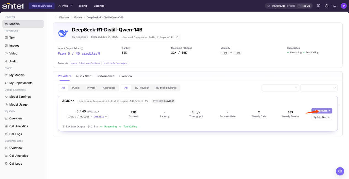Open Model Earnings page
Image resolution: width=349 pixels, height=179 pixels.
(x=23, y=97)
